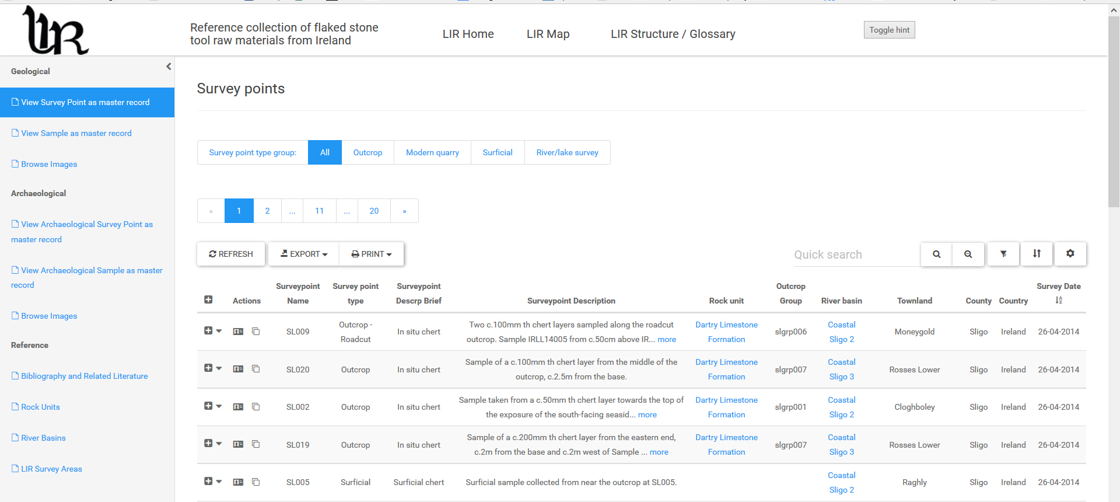Toggle the hint button
Image resolution: width=1120 pixels, height=502 pixels.
pos(889,30)
